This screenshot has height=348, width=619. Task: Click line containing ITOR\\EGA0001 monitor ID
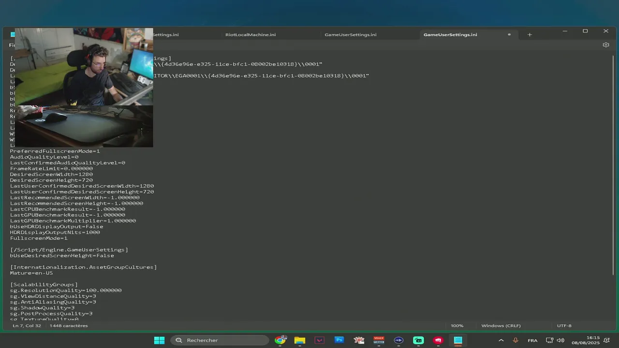261,76
